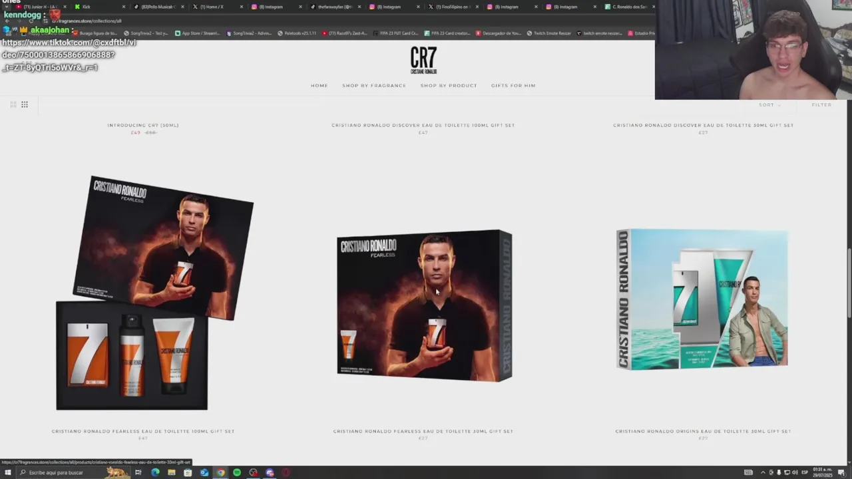Click Discover Eau de Toilette 100ml Gift Set title
Screen dimensions: 852x479
coord(423,125)
